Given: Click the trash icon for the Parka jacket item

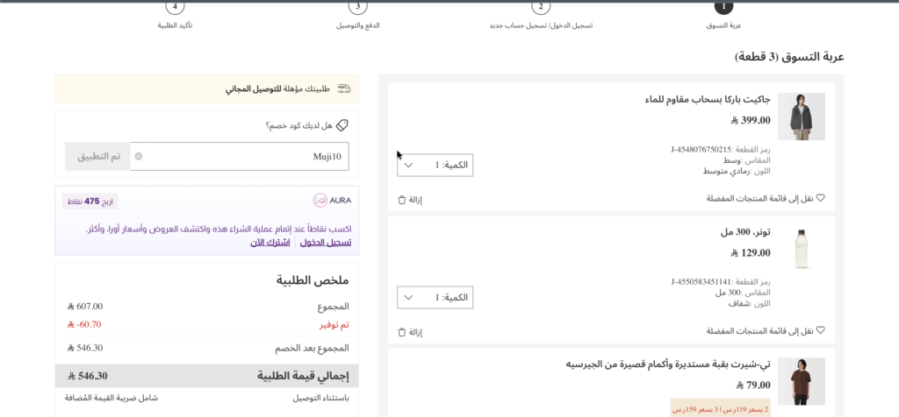Looking at the screenshot, I should click(x=401, y=200).
